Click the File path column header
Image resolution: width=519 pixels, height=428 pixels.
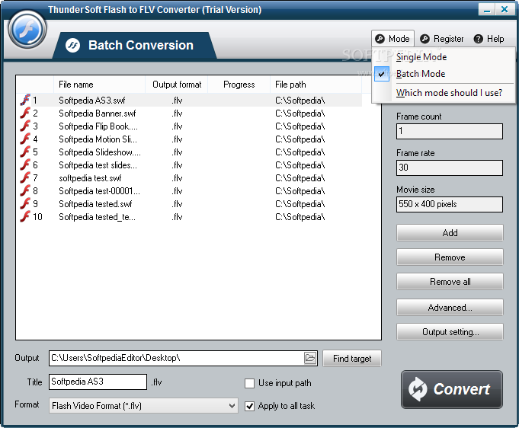[316, 85]
